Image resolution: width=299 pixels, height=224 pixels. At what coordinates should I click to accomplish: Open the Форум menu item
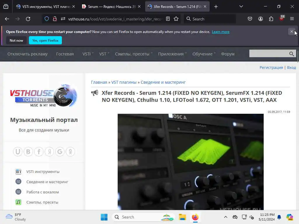228,54
